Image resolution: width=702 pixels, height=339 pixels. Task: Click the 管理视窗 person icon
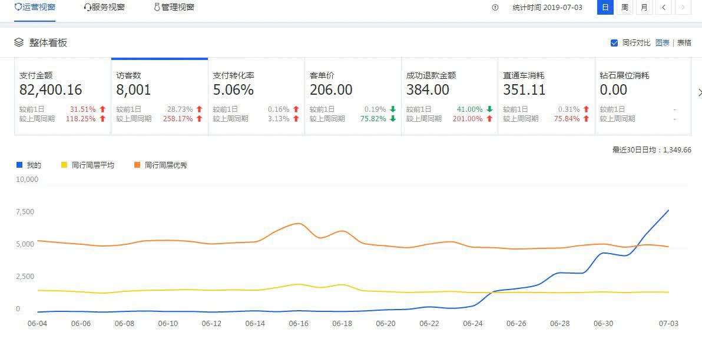pyautogui.click(x=156, y=7)
